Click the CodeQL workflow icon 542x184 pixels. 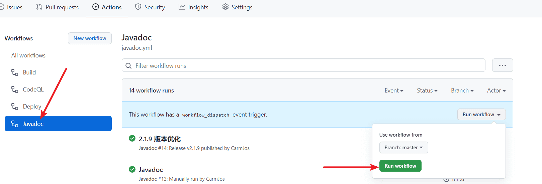pos(15,89)
